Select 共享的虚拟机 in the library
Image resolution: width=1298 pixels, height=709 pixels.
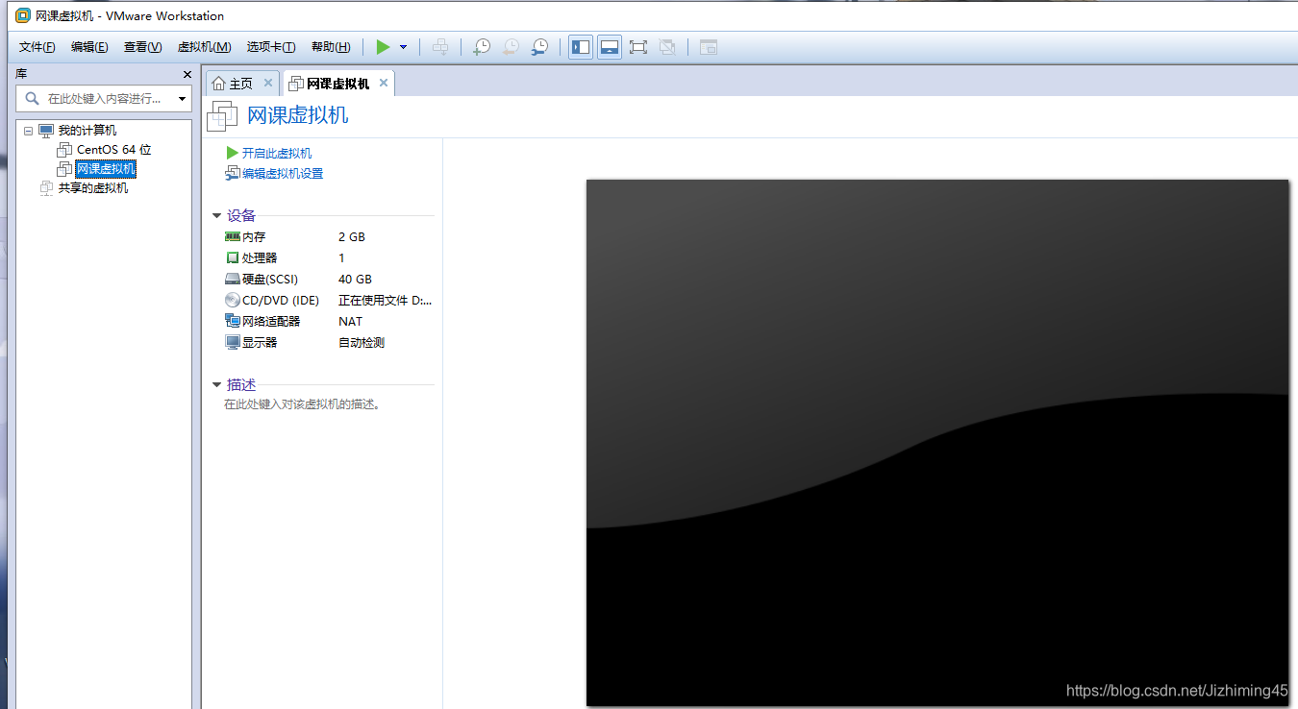[93, 188]
